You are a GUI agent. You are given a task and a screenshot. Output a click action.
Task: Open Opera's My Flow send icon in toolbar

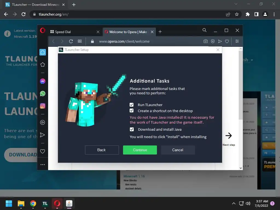click(220, 42)
